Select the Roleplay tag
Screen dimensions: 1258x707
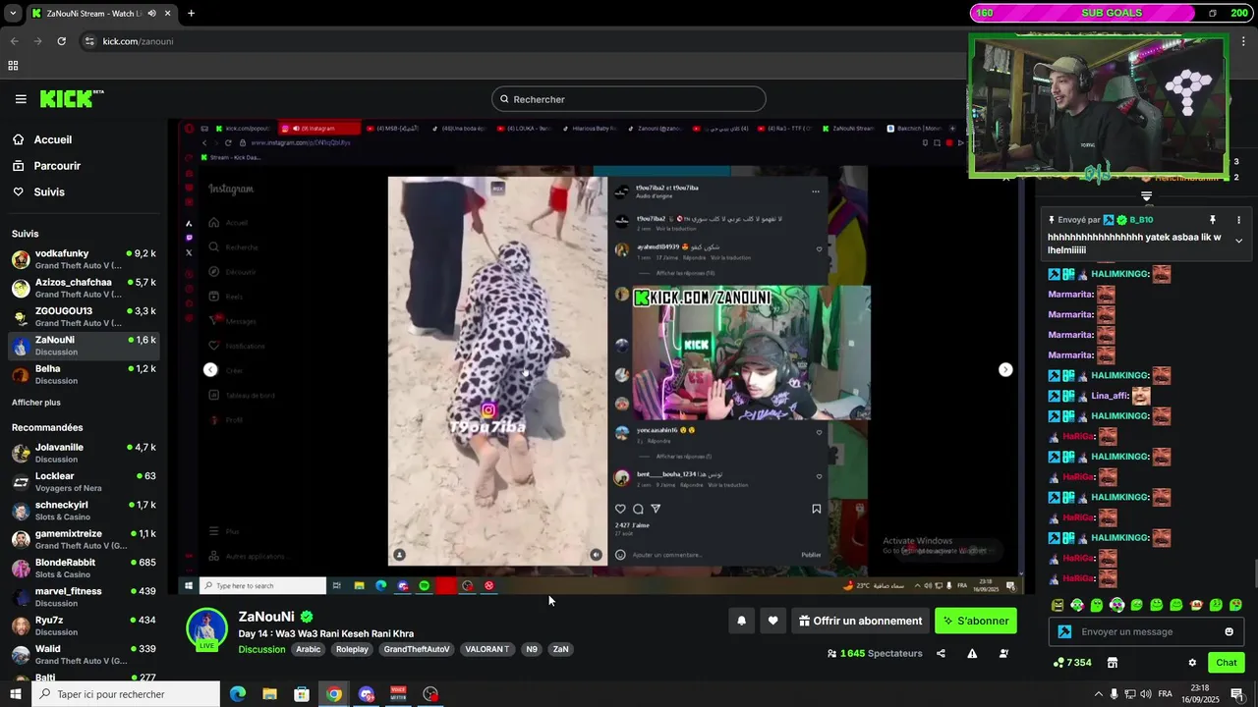pos(352,649)
